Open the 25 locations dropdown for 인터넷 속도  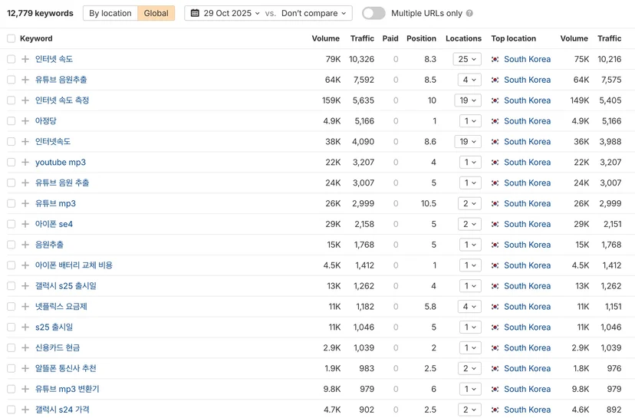(x=467, y=59)
